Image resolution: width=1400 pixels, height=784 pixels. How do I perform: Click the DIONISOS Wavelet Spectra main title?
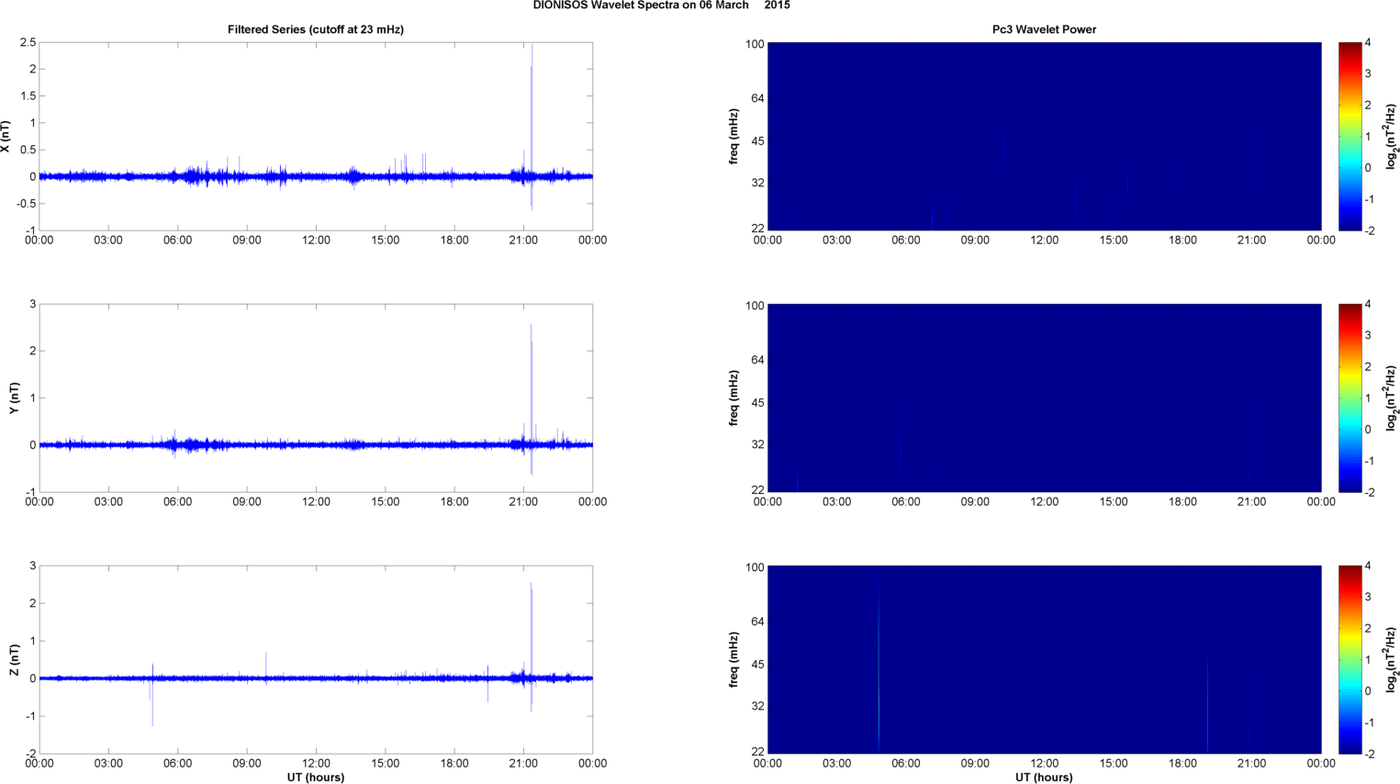tap(661, 6)
